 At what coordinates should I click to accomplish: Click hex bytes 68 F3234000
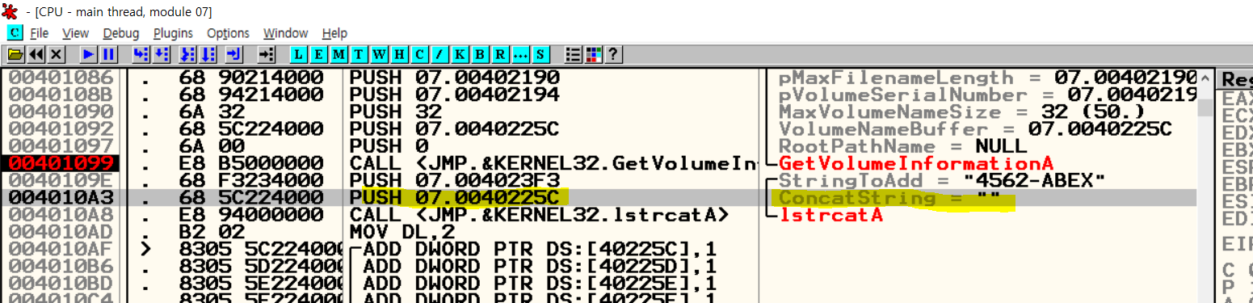[250, 181]
